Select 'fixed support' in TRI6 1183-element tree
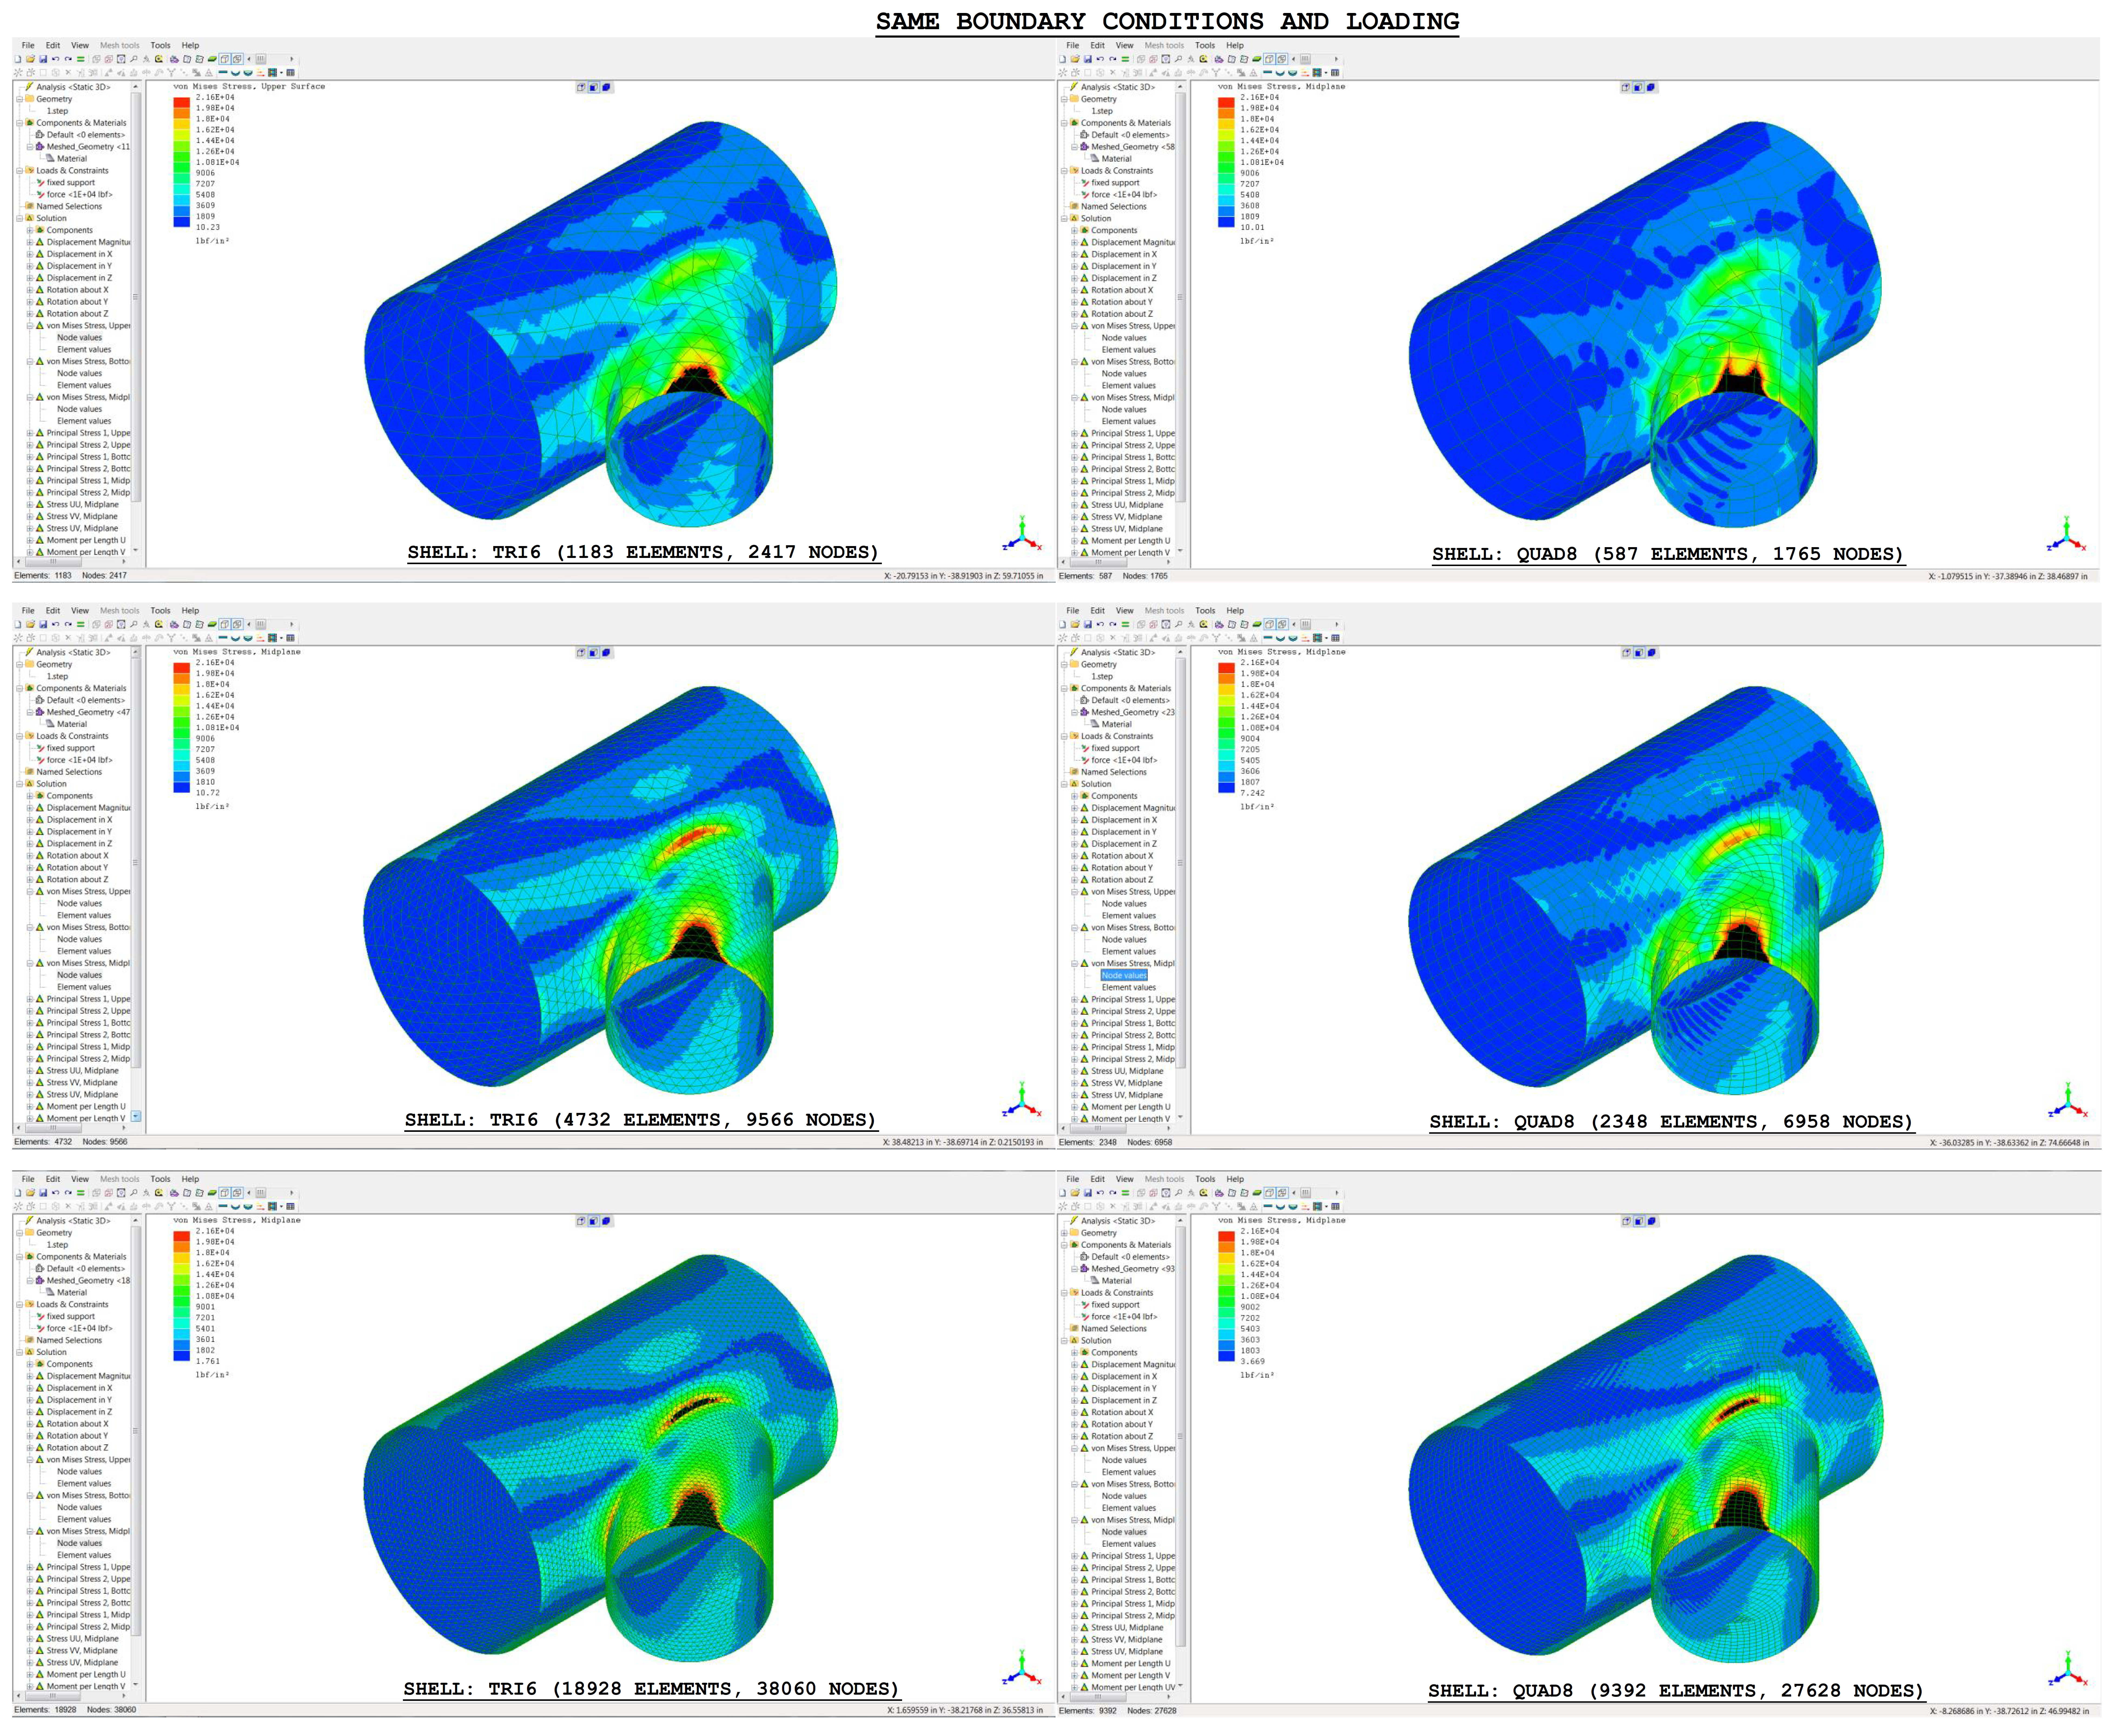This screenshot has height=1736, width=2109. [x=71, y=183]
